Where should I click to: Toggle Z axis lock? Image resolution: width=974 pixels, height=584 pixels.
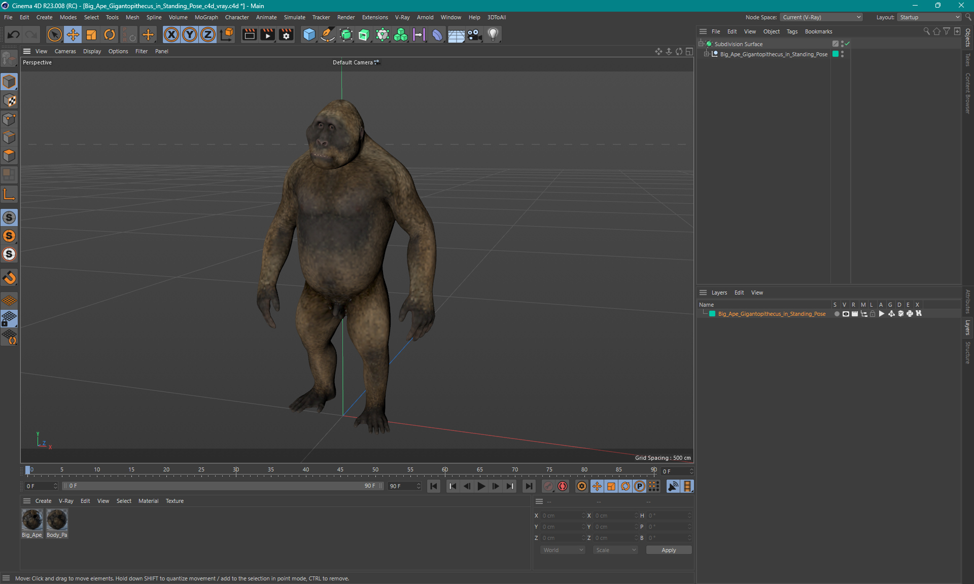point(208,34)
